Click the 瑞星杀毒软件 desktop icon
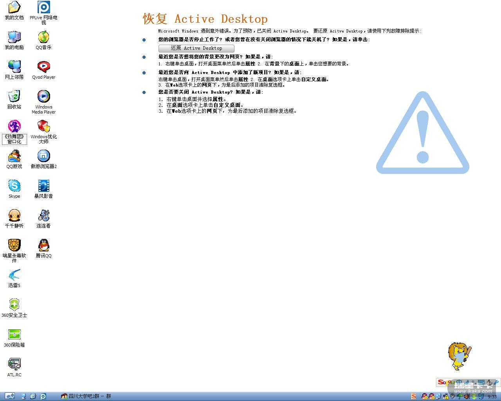The width and height of the screenshot is (501, 401). click(x=14, y=251)
